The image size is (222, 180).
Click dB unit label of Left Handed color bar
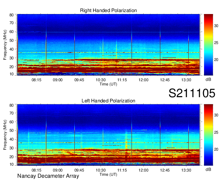coord(208,169)
